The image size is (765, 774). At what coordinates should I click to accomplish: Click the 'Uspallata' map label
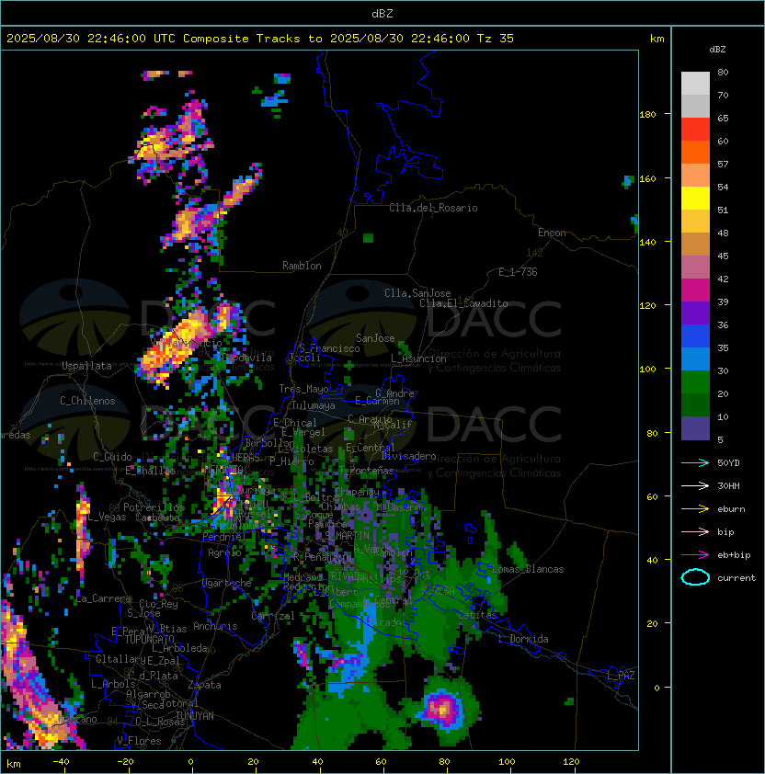tap(87, 366)
